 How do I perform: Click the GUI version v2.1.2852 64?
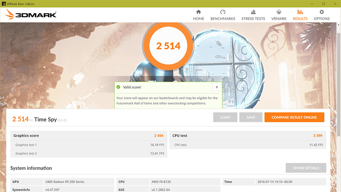(161, 190)
